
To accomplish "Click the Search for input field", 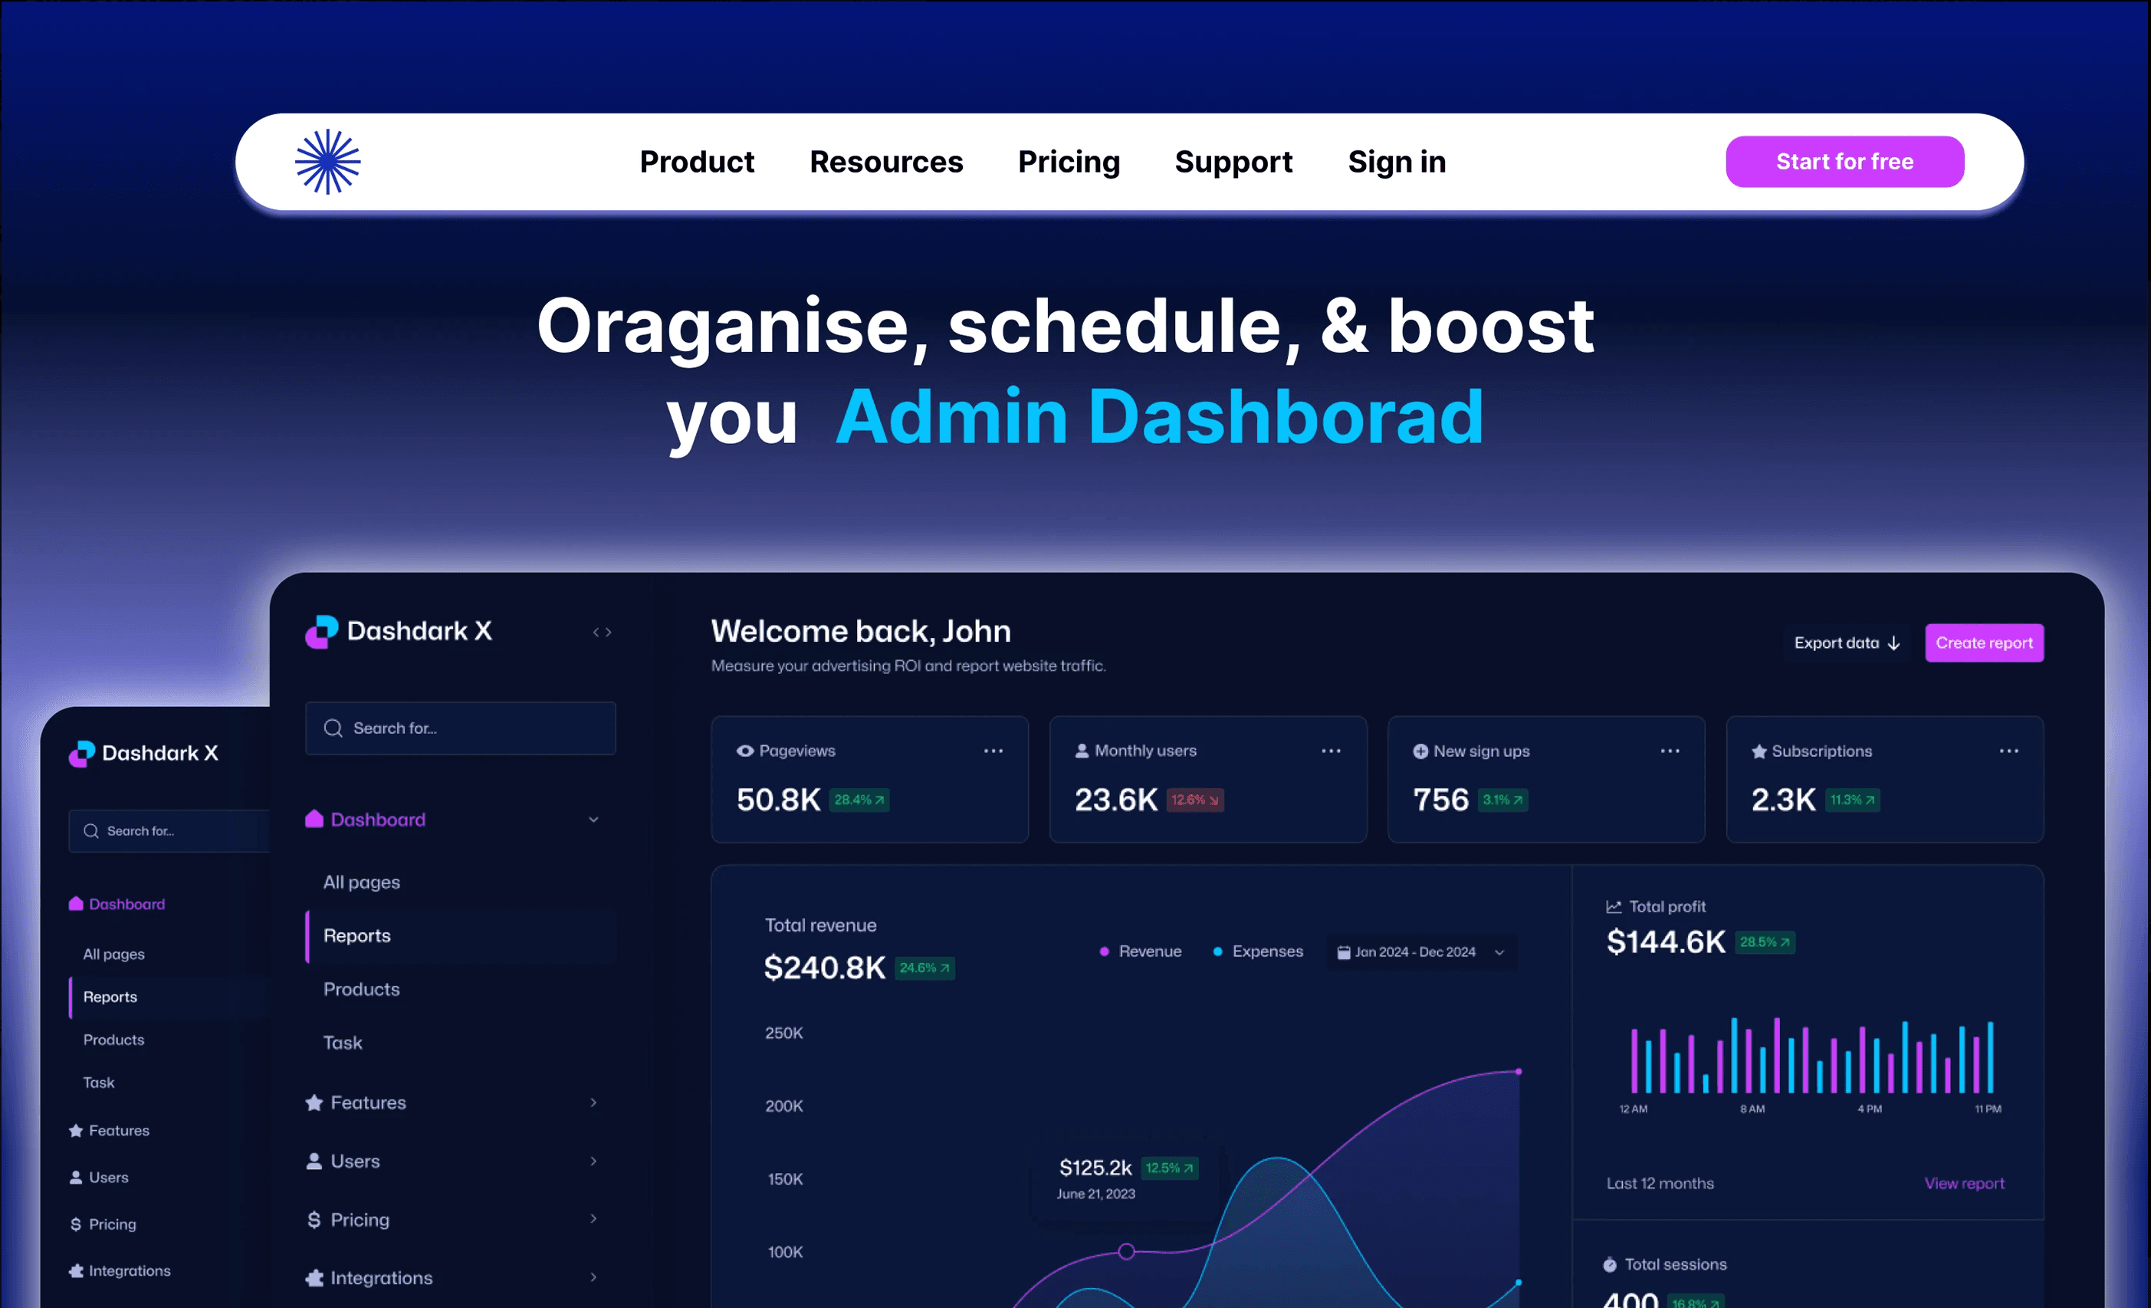I will (460, 728).
